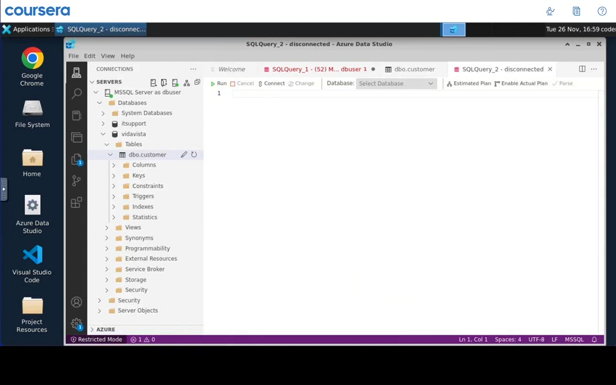Collapse the SERVERS section
The height and width of the screenshot is (385, 616).
(92, 82)
